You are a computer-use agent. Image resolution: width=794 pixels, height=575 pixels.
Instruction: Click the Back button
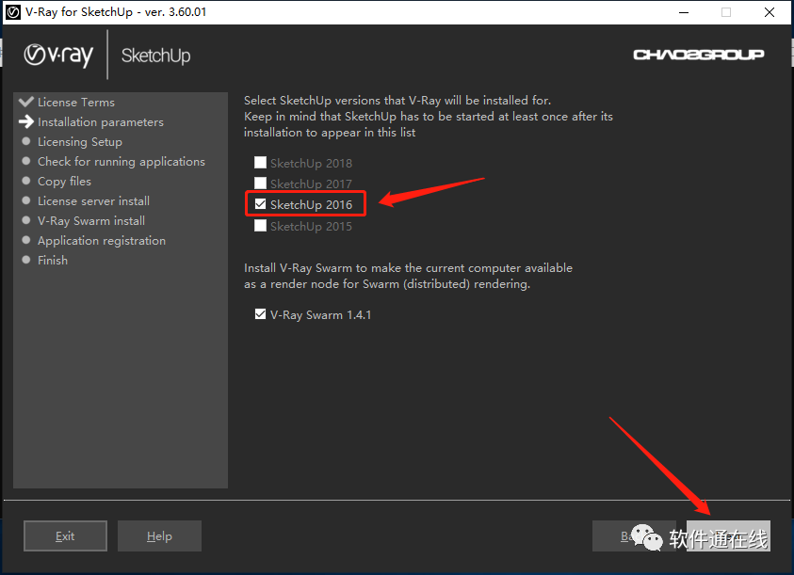634,536
